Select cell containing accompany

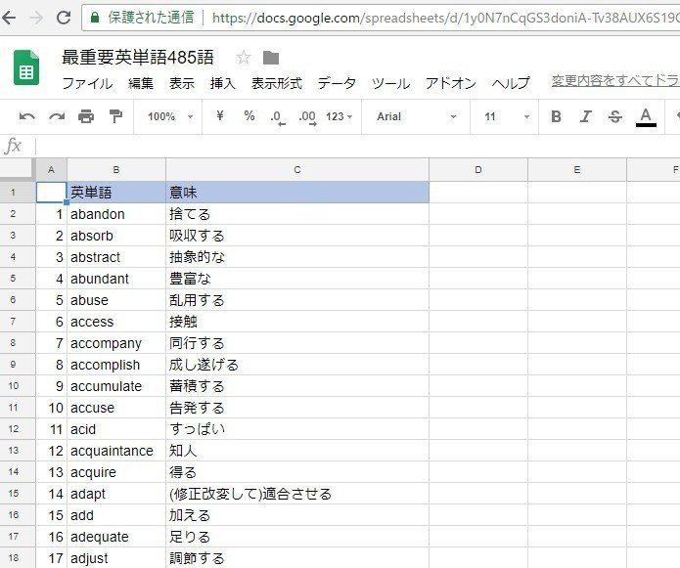[116, 343]
